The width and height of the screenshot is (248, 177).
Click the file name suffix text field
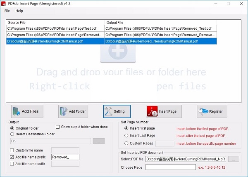(x=65, y=164)
